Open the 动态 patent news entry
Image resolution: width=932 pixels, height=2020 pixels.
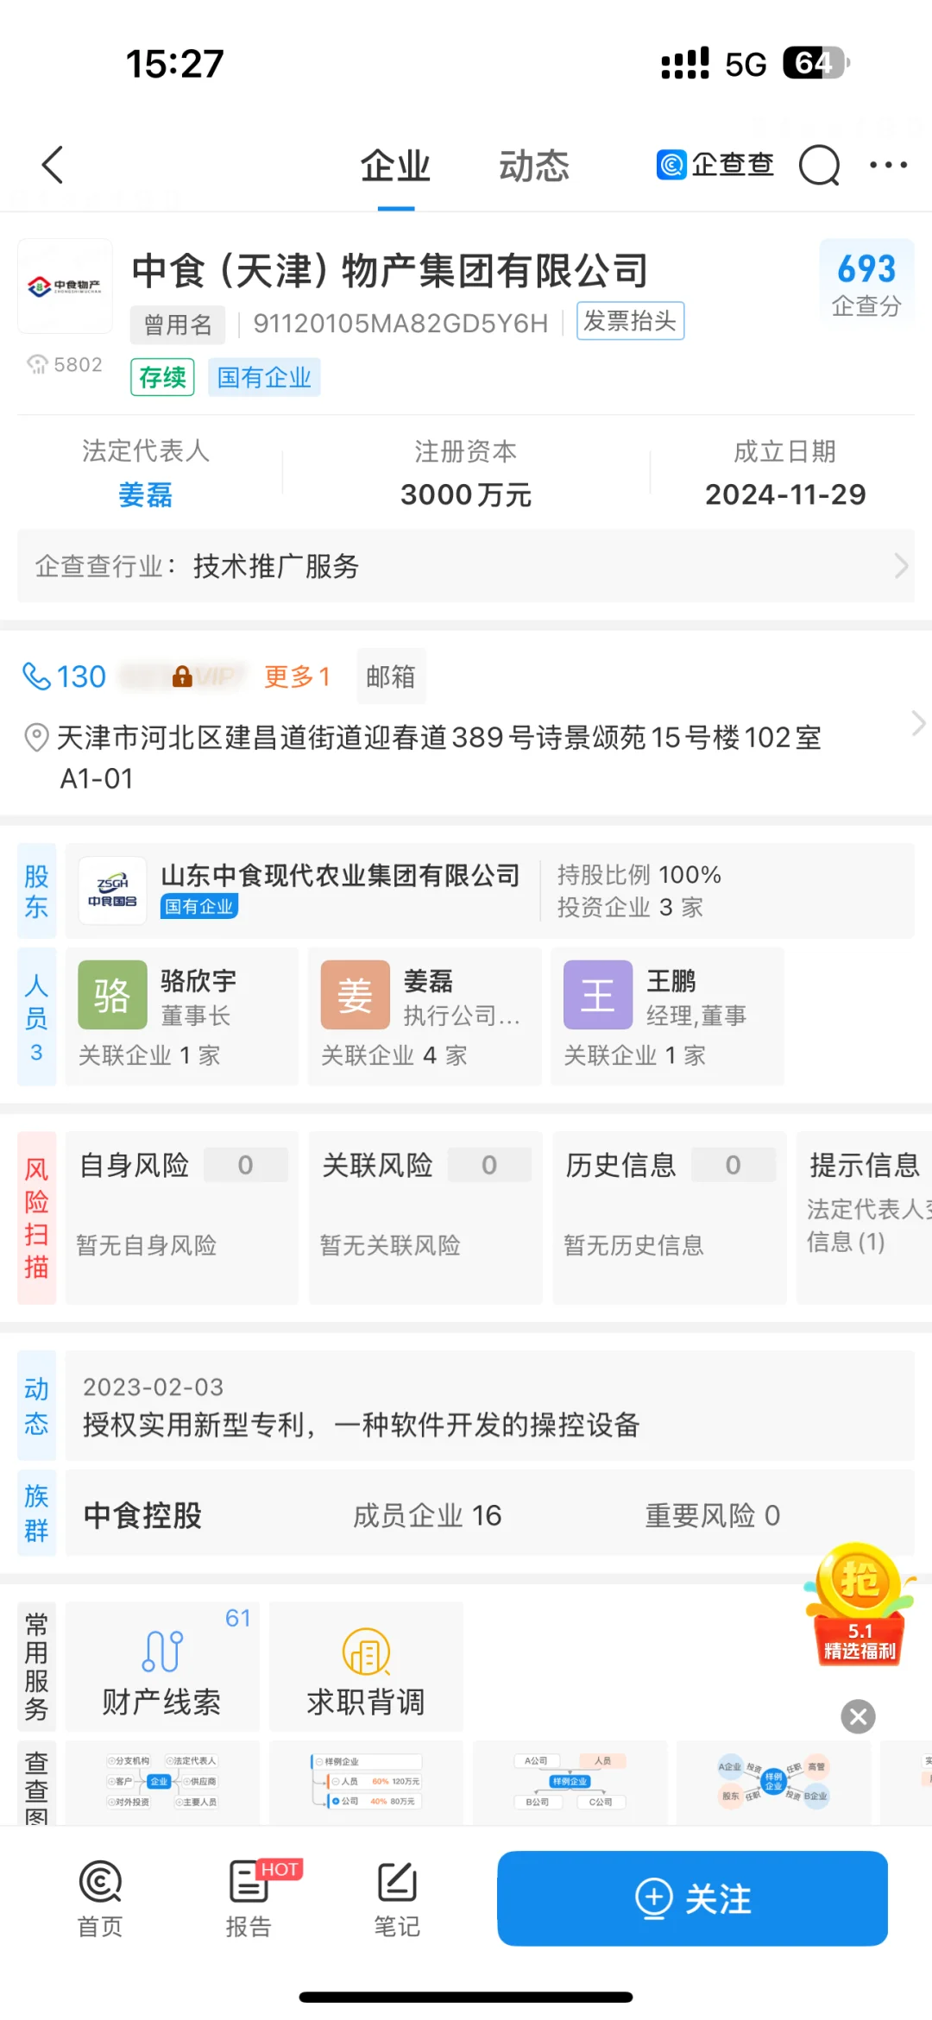tap(490, 1406)
